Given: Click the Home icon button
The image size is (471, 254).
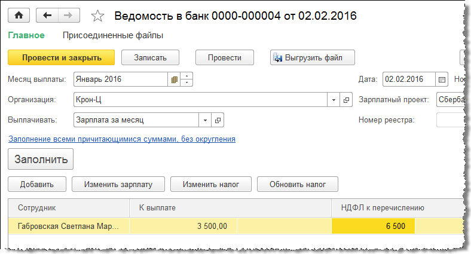Looking at the screenshot, I should pos(19,16).
